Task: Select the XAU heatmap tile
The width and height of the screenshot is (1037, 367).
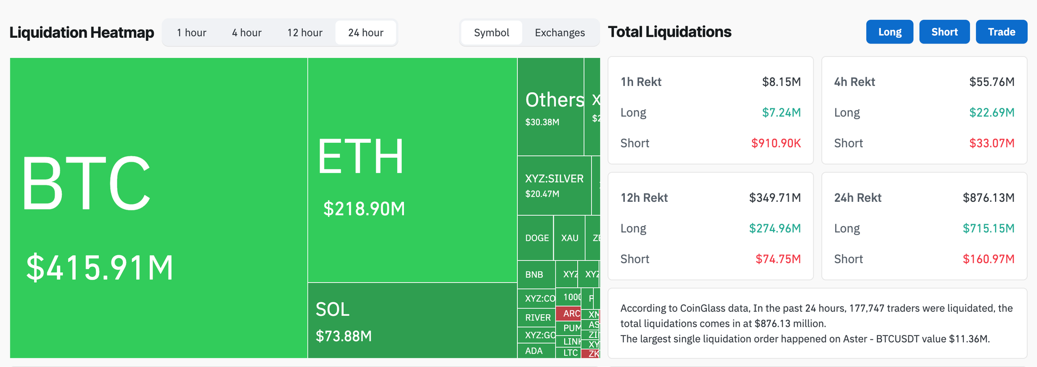Action: coord(569,238)
